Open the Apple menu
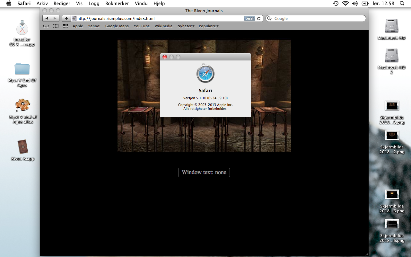Image resolution: width=411 pixels, height=257 pixels. pos(9,4)
